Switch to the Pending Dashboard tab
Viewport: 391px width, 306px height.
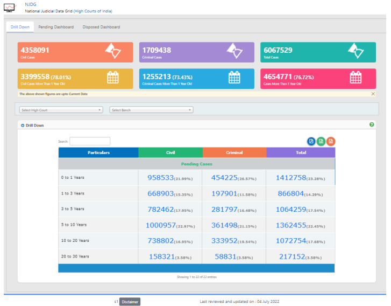click(x=56, y=27)
